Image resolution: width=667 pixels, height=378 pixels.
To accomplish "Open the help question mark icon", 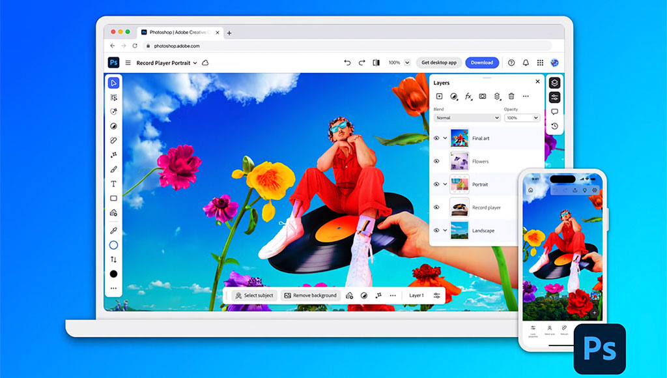I will click(x=511, y=63).
